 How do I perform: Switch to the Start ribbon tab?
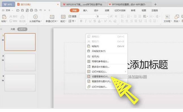pyautogui.click(x=75, y=10)
